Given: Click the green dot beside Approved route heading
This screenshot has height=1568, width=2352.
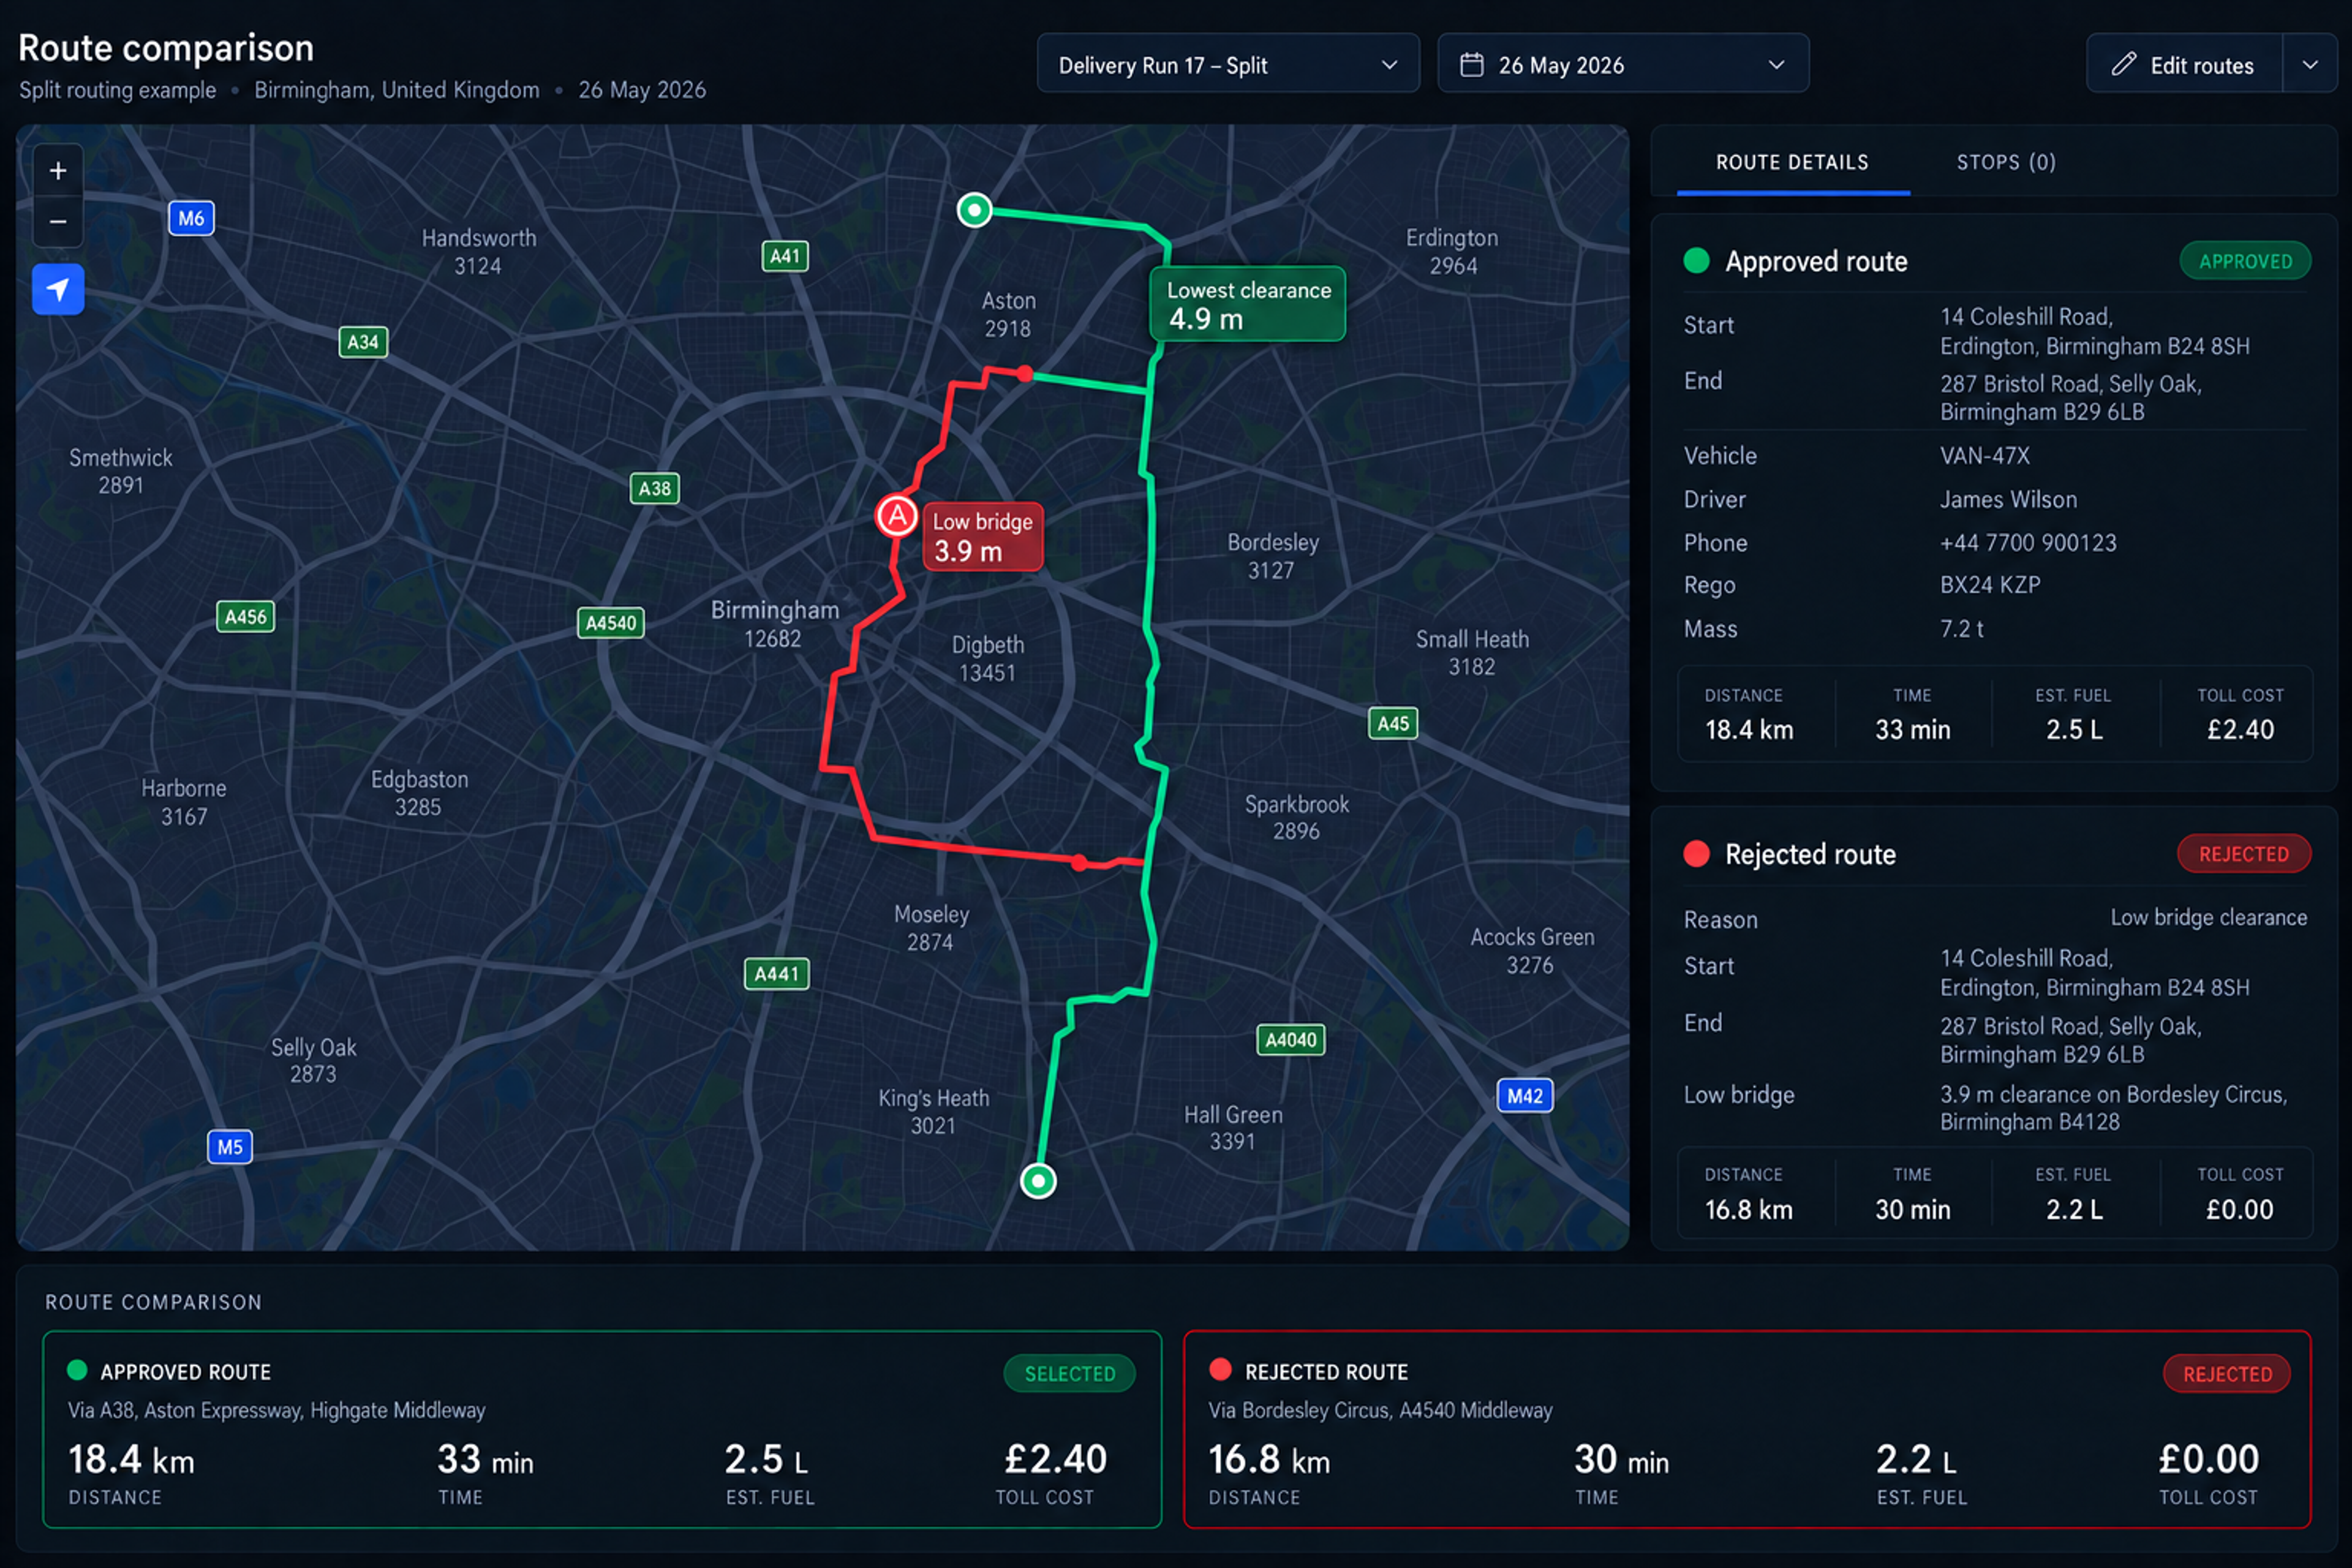Looking at the screenshot, I should (x=1696, y=261).
